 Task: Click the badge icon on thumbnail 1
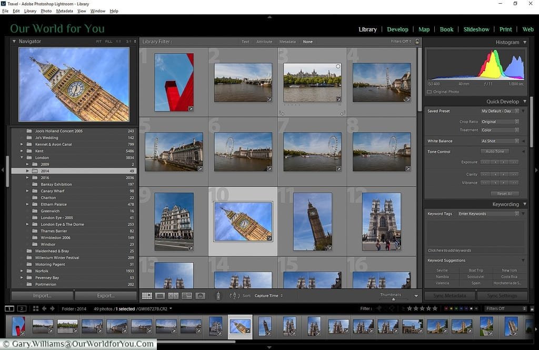coord(191,108)
